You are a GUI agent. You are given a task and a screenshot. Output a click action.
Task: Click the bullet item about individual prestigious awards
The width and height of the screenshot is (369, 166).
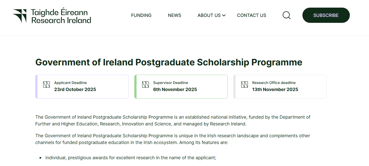click(131, 158)
